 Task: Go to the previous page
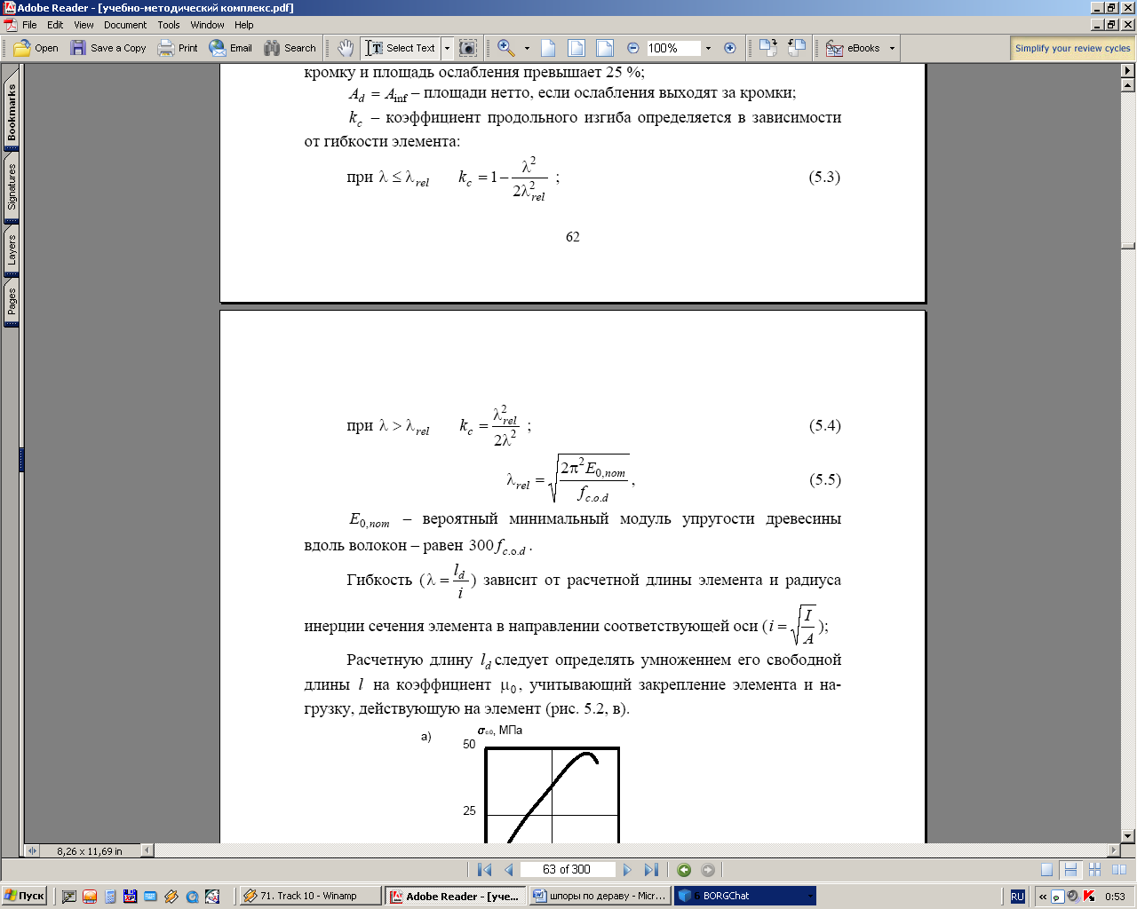coord(509,870)
